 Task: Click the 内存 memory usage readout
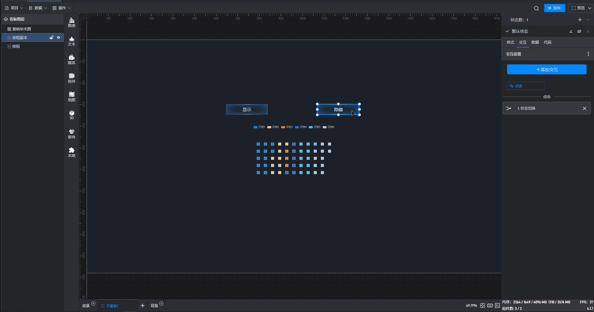coord(536,302)
